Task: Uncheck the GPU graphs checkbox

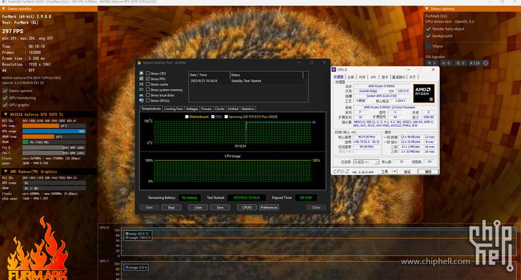Action: point(5,105)
